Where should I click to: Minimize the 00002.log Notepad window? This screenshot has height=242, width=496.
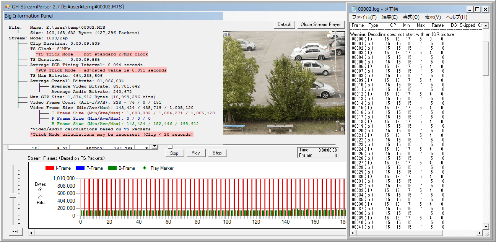[x=470, y=9]
